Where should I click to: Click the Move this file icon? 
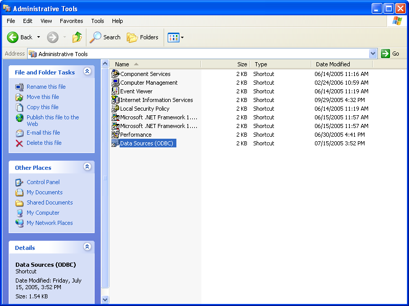(x=19, y=97)
